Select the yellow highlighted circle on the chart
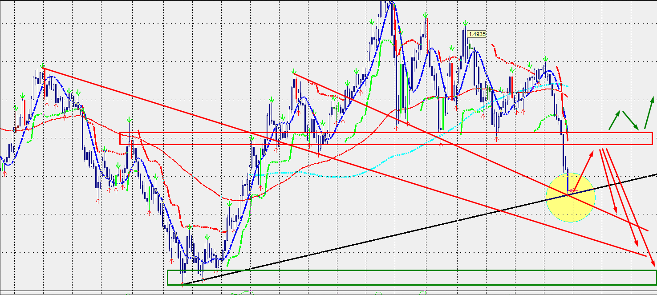657x295 pixels. (x=570, y=198)
